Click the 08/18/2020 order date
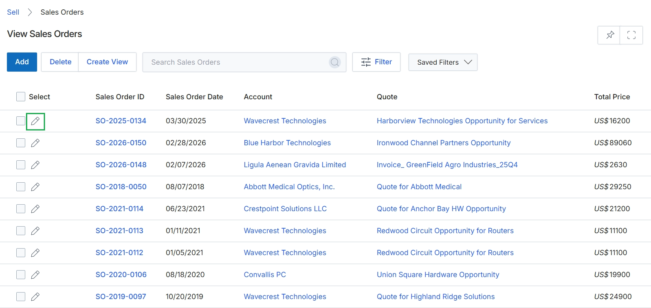The height and width of the screenshot is (308, 651). pyautogui.click(x=185, y=275)
